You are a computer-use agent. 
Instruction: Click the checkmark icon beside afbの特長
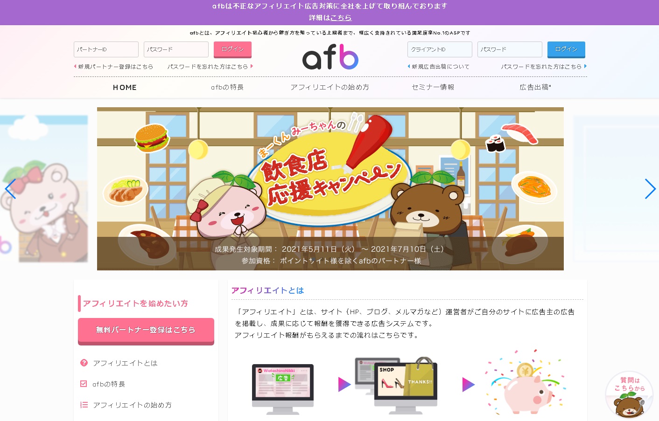point(84,384)
